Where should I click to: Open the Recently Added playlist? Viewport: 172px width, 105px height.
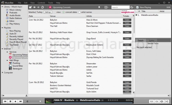(16, 36)
